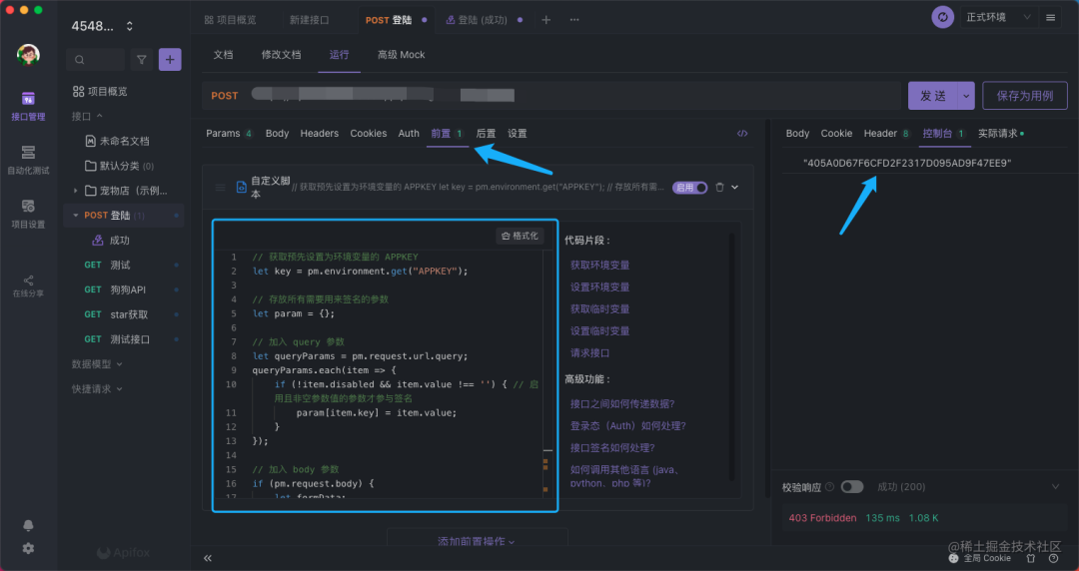Screen dimensions: 1079x571
Task: Click the purple plus add button
Action: click(171, 60)
